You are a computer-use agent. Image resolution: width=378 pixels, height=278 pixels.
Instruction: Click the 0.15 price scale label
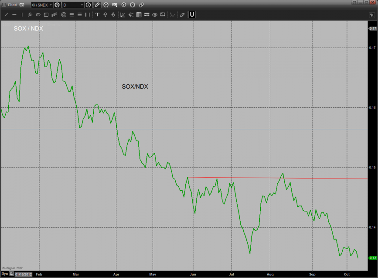click(x=372, y=168)
